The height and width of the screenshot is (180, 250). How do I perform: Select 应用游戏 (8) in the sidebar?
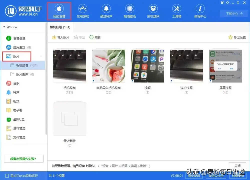(x=19, y=47)
